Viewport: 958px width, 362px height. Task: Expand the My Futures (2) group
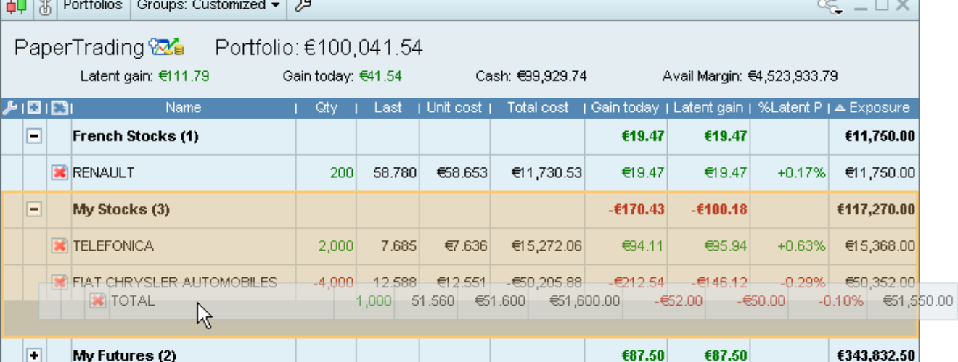pos(34,355)
